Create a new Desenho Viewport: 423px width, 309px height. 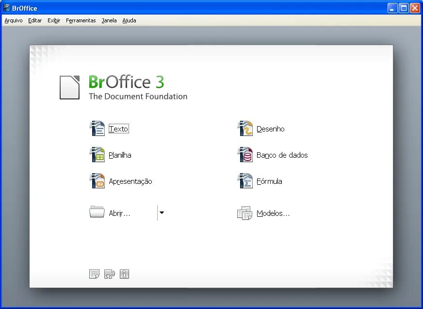270,129
